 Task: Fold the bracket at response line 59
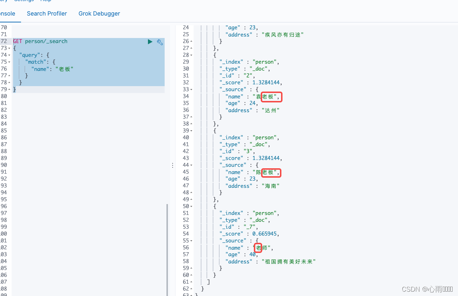pyautogui.click(x=191, y=268)
